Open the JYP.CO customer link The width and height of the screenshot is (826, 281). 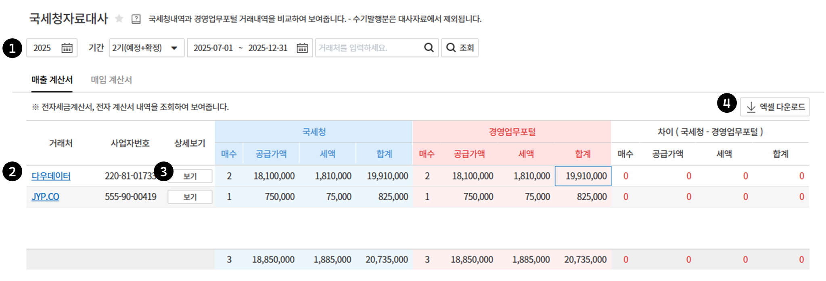[x=45, y=197]
